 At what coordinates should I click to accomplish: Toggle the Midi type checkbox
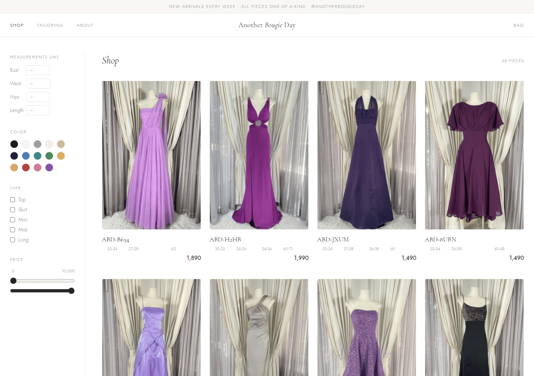[13, 230]
